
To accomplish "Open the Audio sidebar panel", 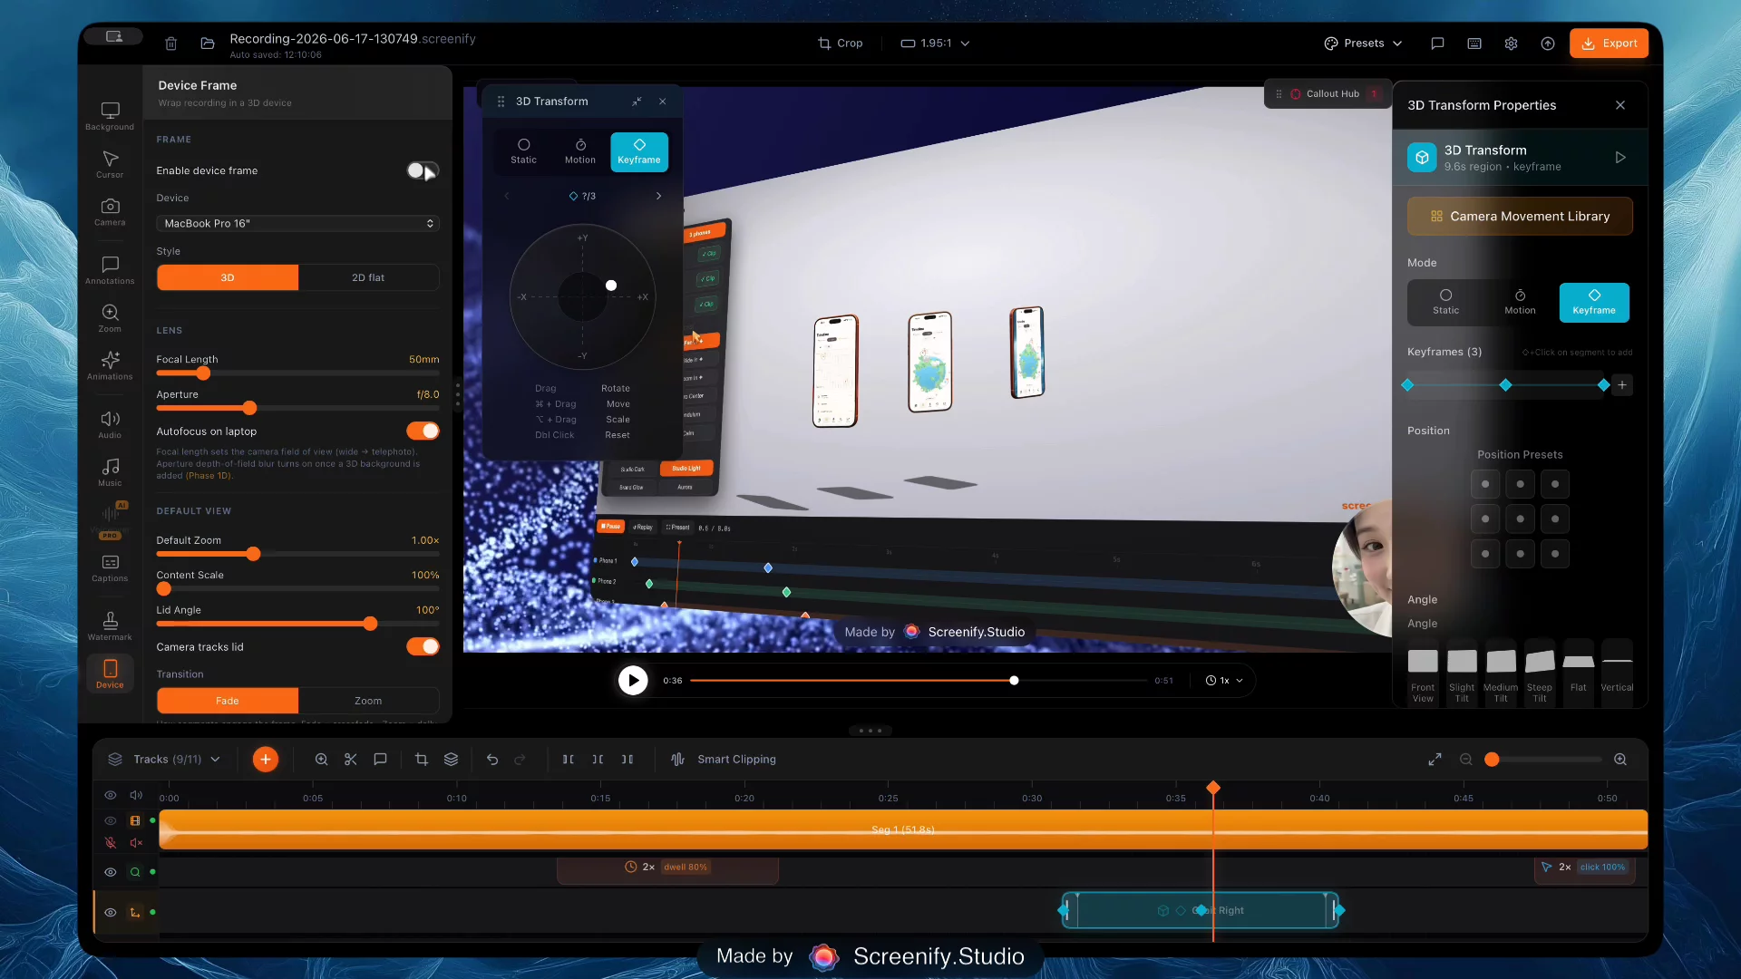I will click(x=110, y=424).
